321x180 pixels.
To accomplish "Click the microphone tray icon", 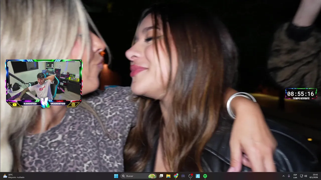I will (289, 176).
